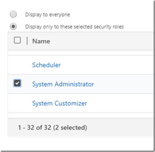Click the column divider left of Name
155x152 pixels.
pyautogui.click(x=27, y=41)
